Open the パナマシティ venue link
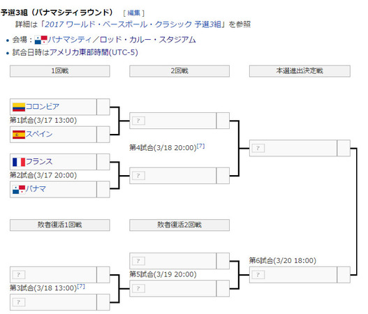This screenshot has width=368, height=314. (x=70, y=40)
